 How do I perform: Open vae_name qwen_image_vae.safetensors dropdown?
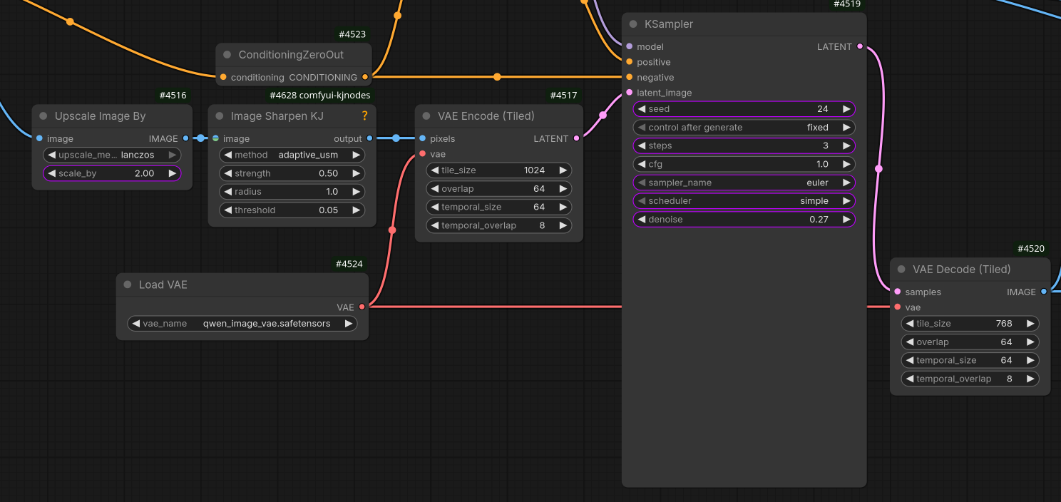(x=242, y=324)
